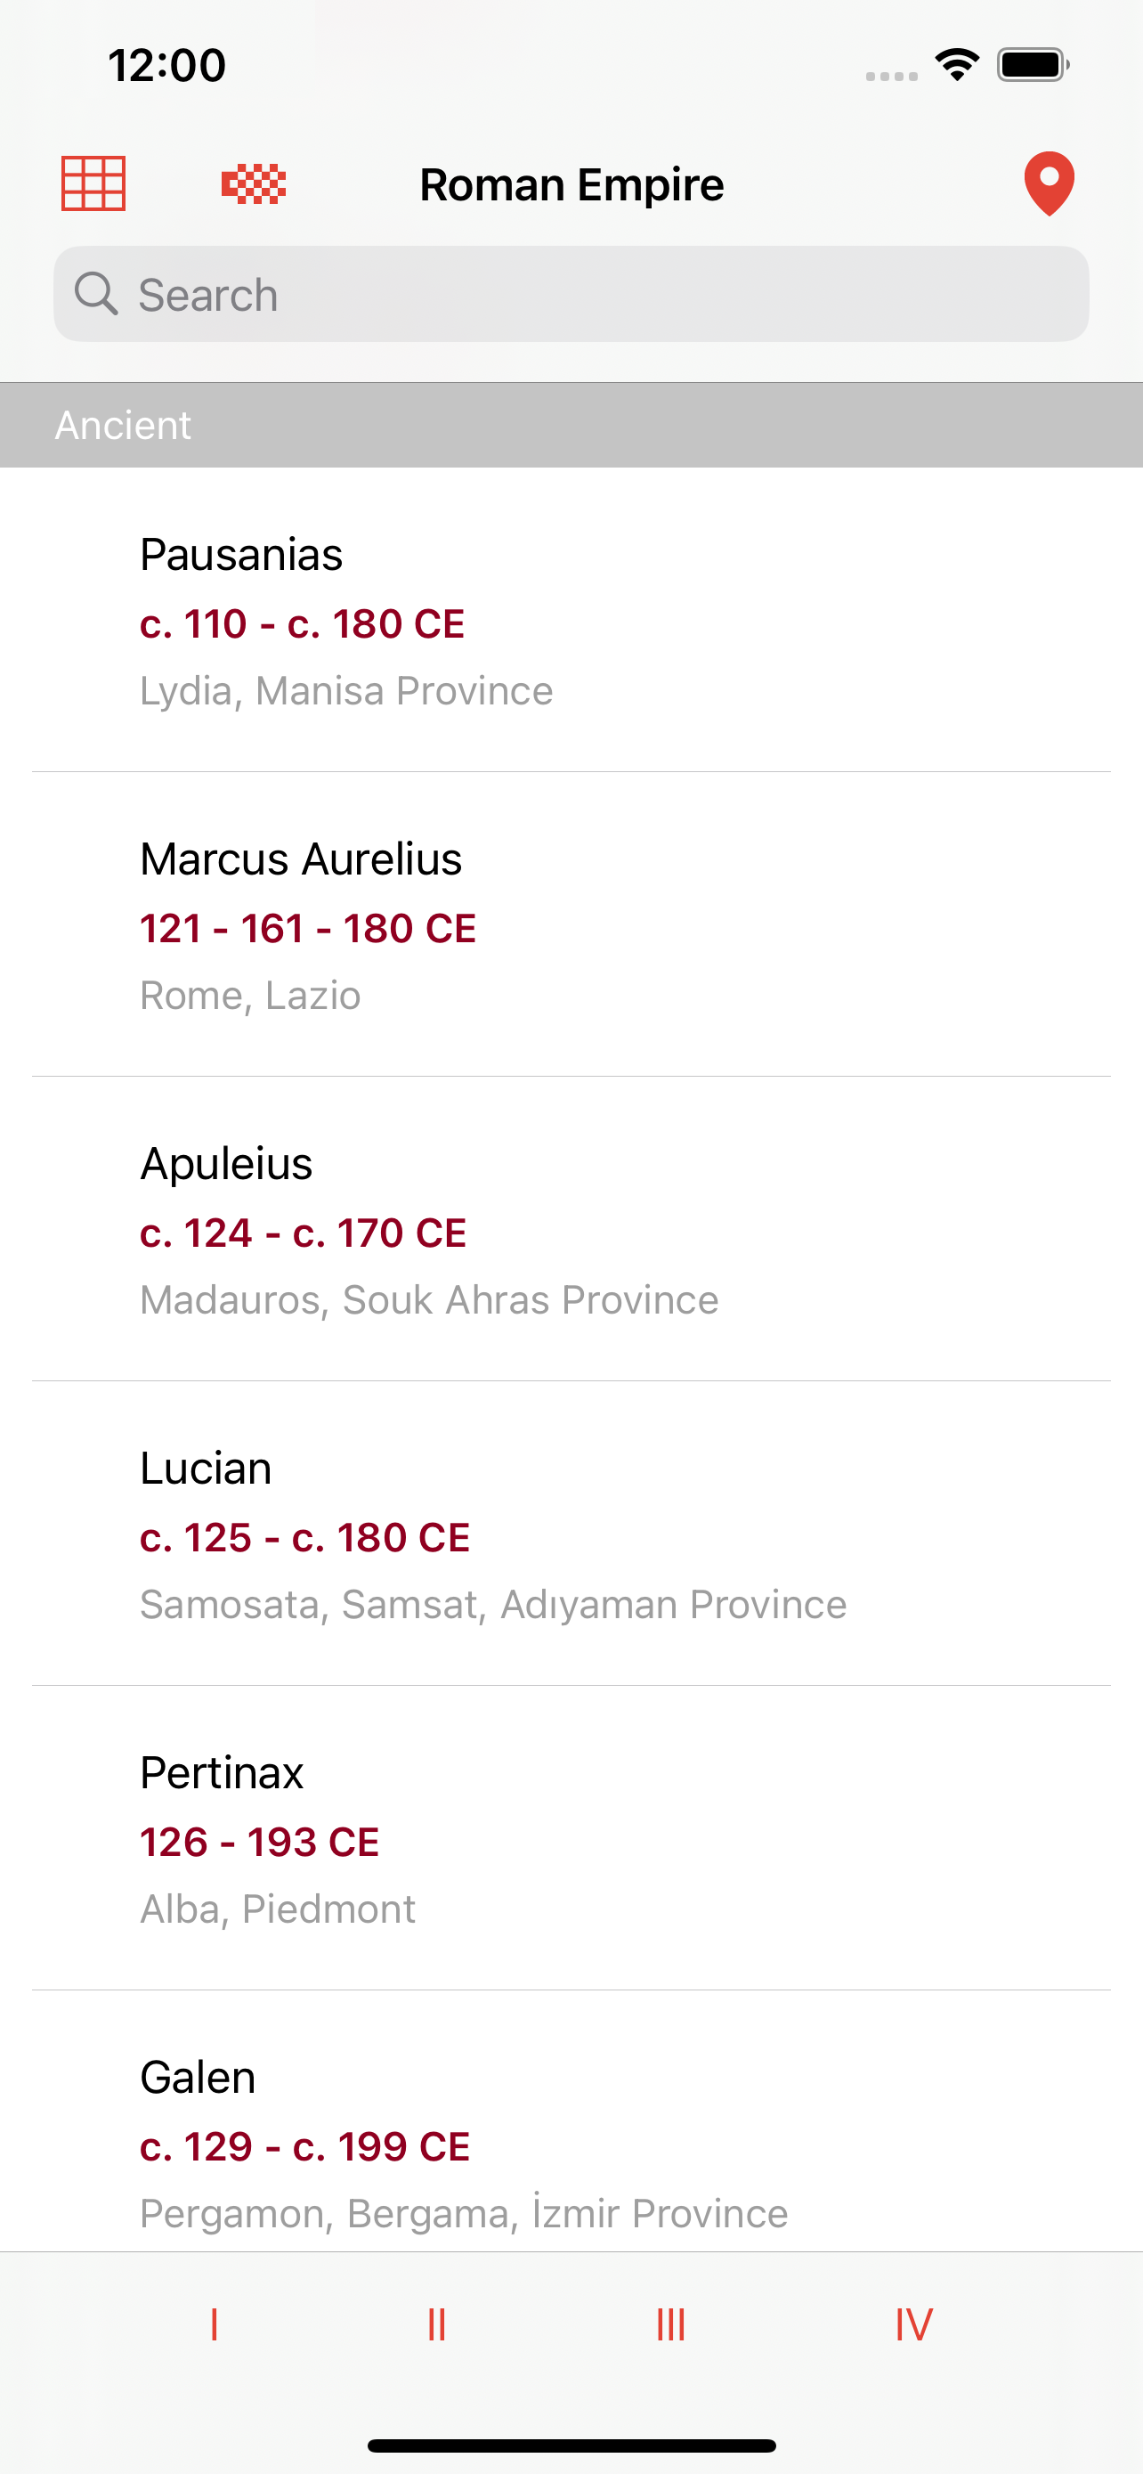Select Lucian from the list
The height and width of the screenshot is (2474, 1143).
tap(571, 1534)
